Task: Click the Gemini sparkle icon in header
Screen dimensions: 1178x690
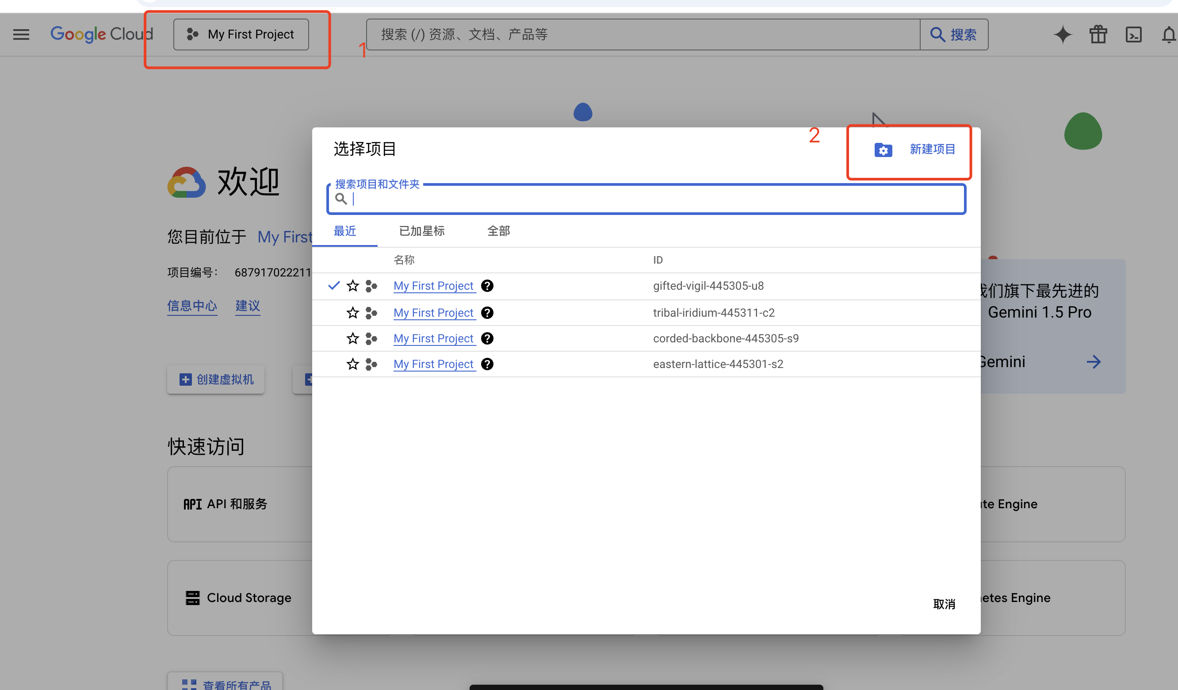Action: coord(1063,34)
